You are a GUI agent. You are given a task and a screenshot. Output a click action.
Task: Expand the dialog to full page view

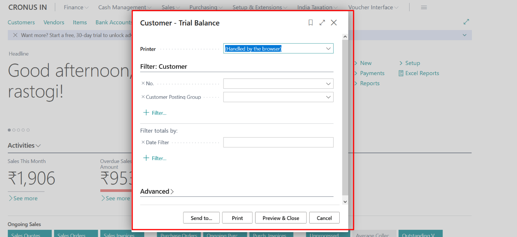[x=322, y=23]
